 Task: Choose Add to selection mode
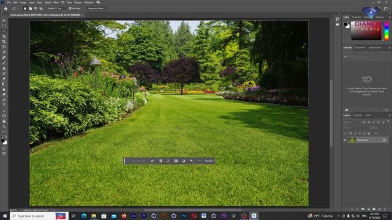pyautogui.click(x=30, y=9)
